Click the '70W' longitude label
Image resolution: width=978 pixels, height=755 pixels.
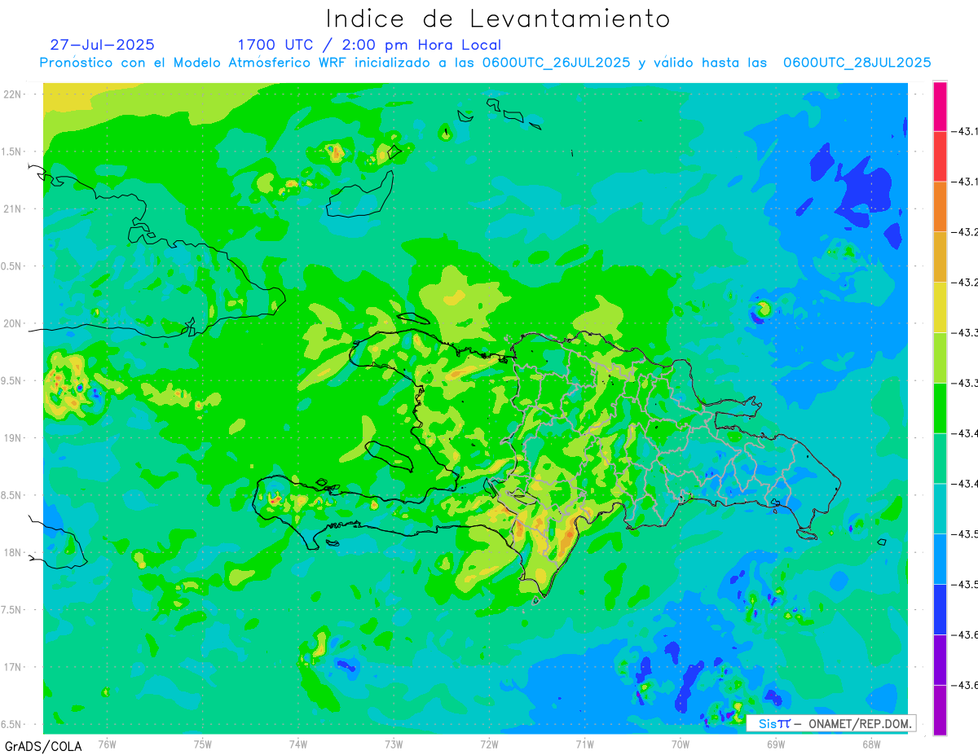681,744
